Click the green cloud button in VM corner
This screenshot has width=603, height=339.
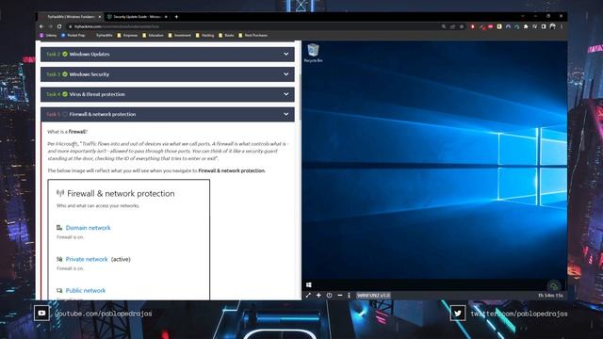pos(554,286)
